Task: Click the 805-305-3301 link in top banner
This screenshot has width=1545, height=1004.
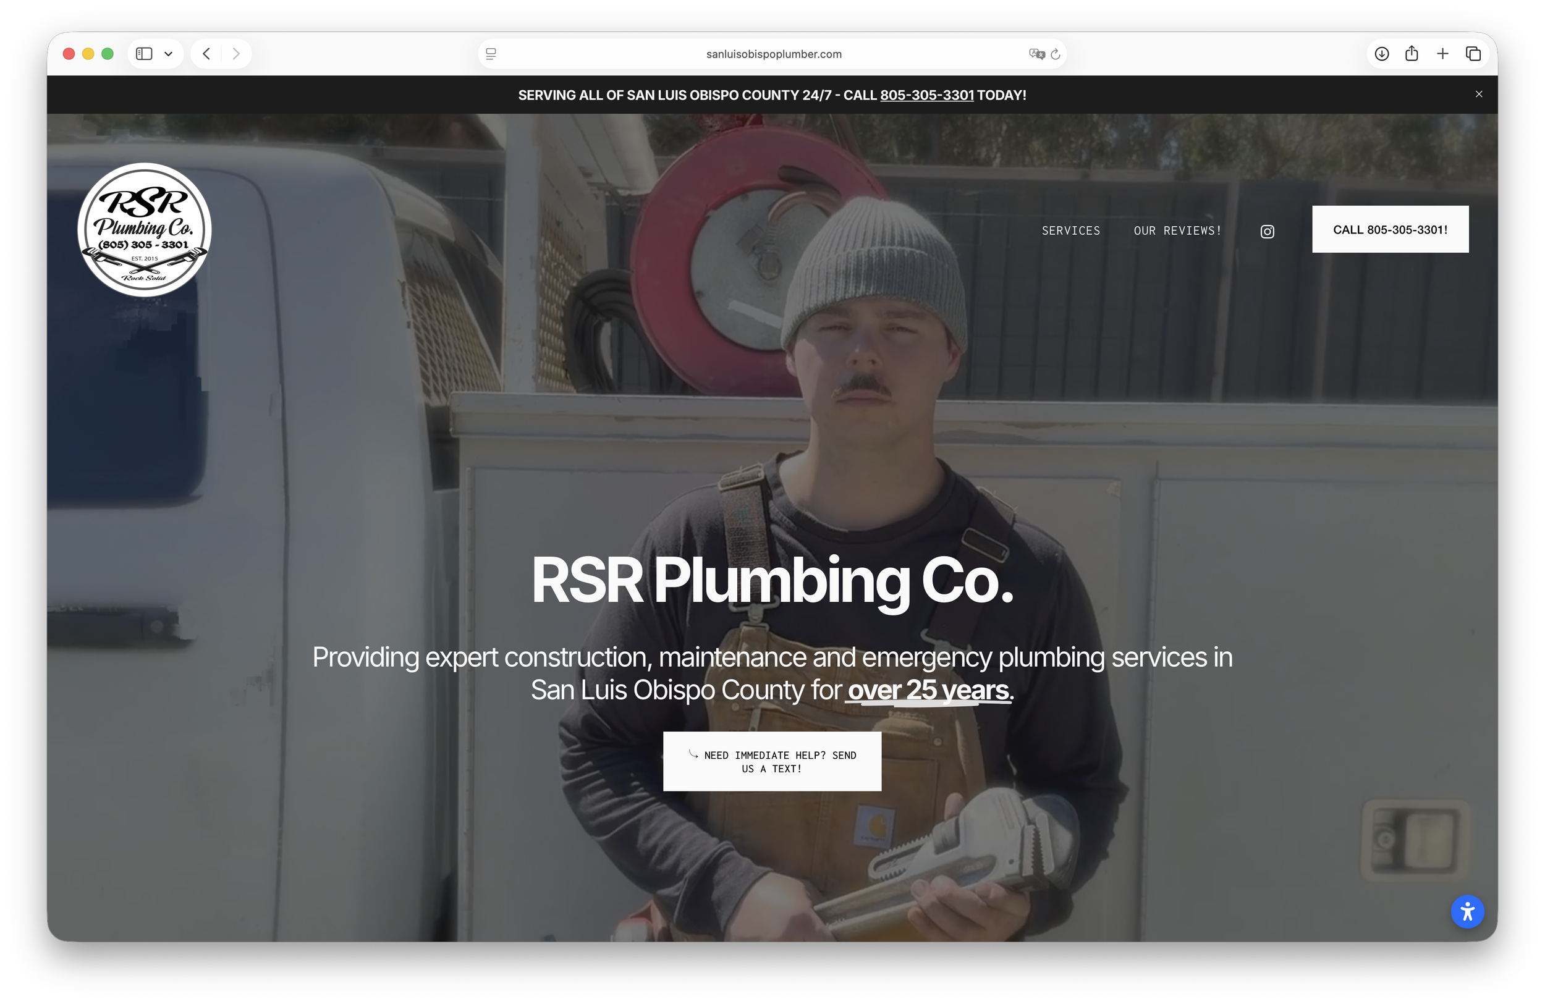Action: (x=926, y=95)
